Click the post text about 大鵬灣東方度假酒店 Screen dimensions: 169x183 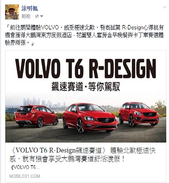click(84, 35)
